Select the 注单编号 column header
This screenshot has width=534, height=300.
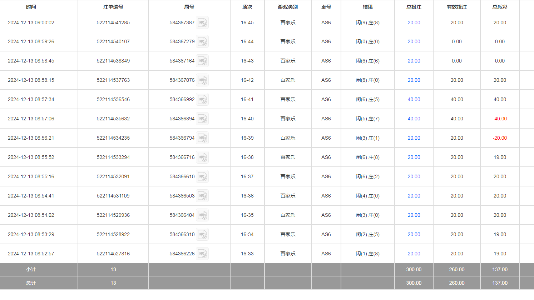point(113,7)
